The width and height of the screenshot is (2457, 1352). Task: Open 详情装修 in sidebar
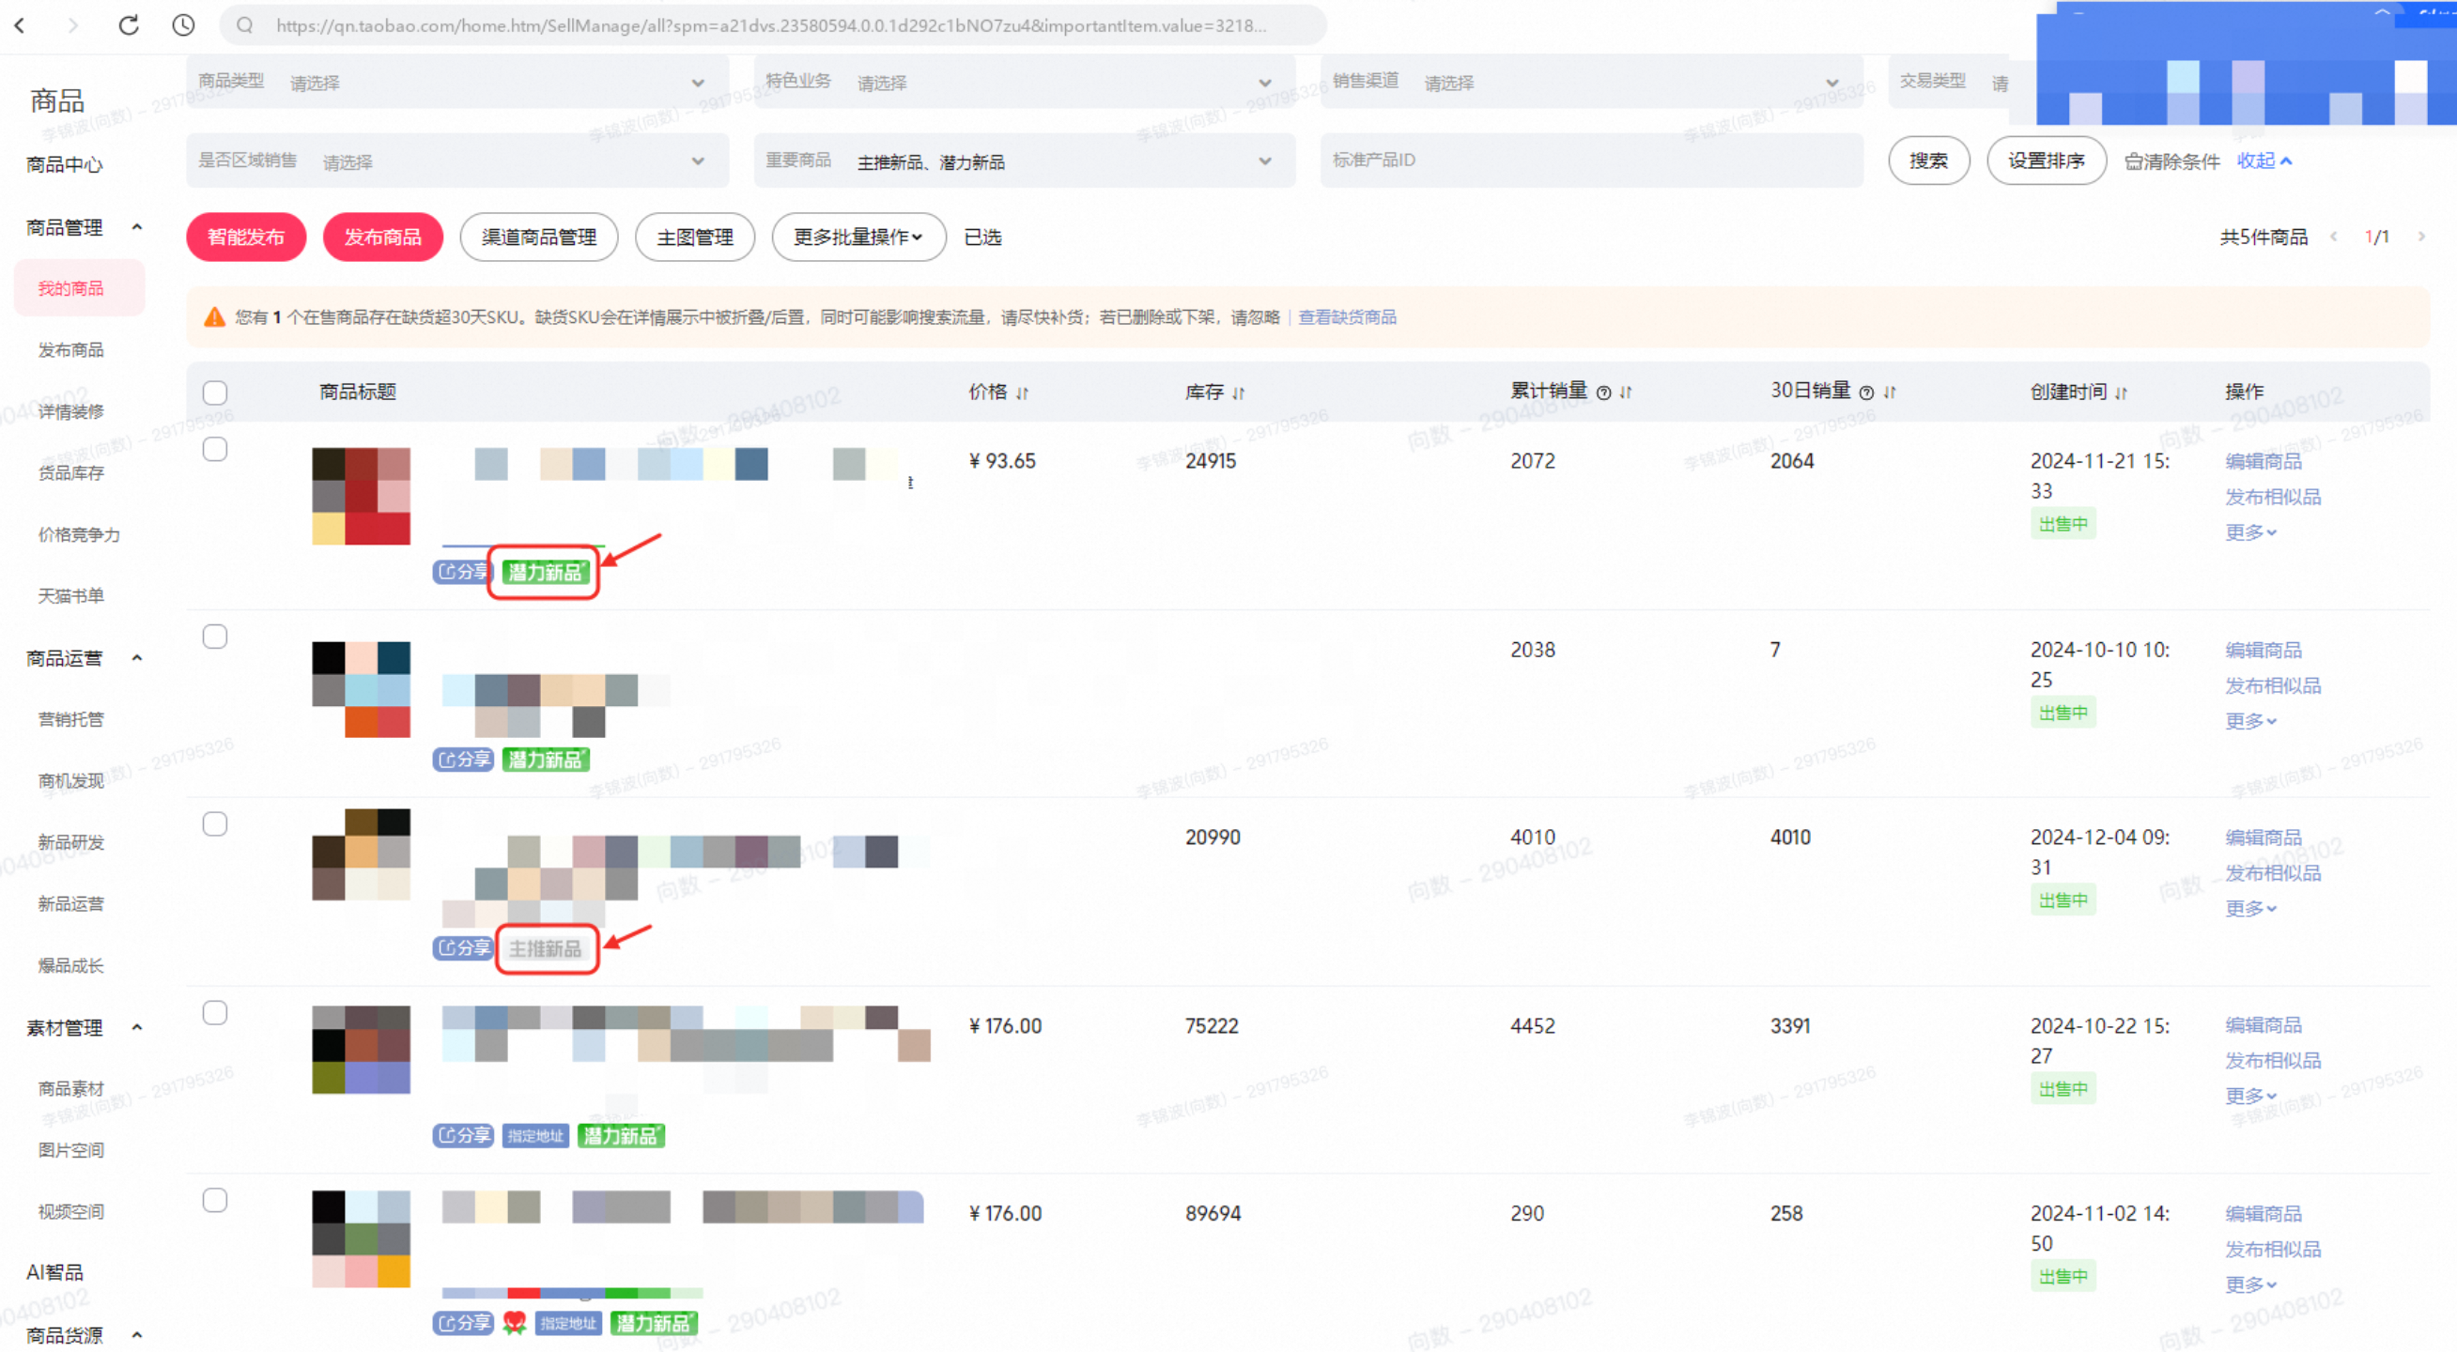(x=70, y=411)
